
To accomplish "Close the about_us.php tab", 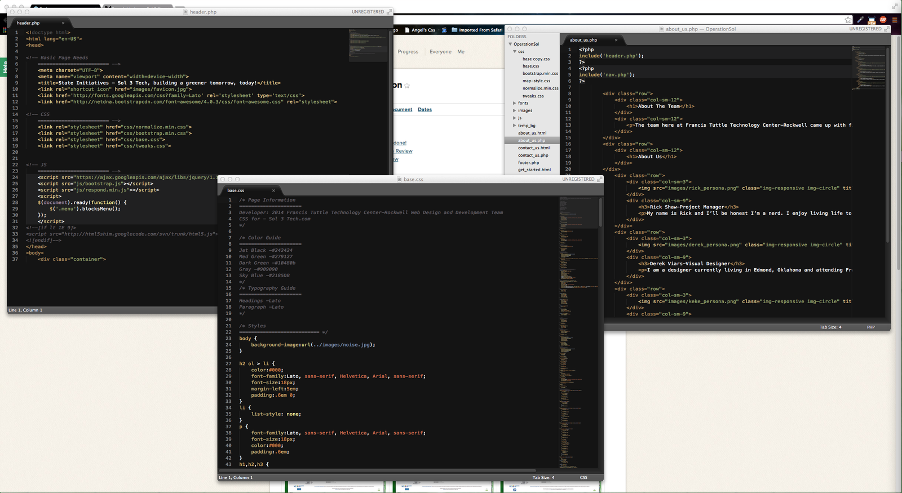I will pos(616,40).
